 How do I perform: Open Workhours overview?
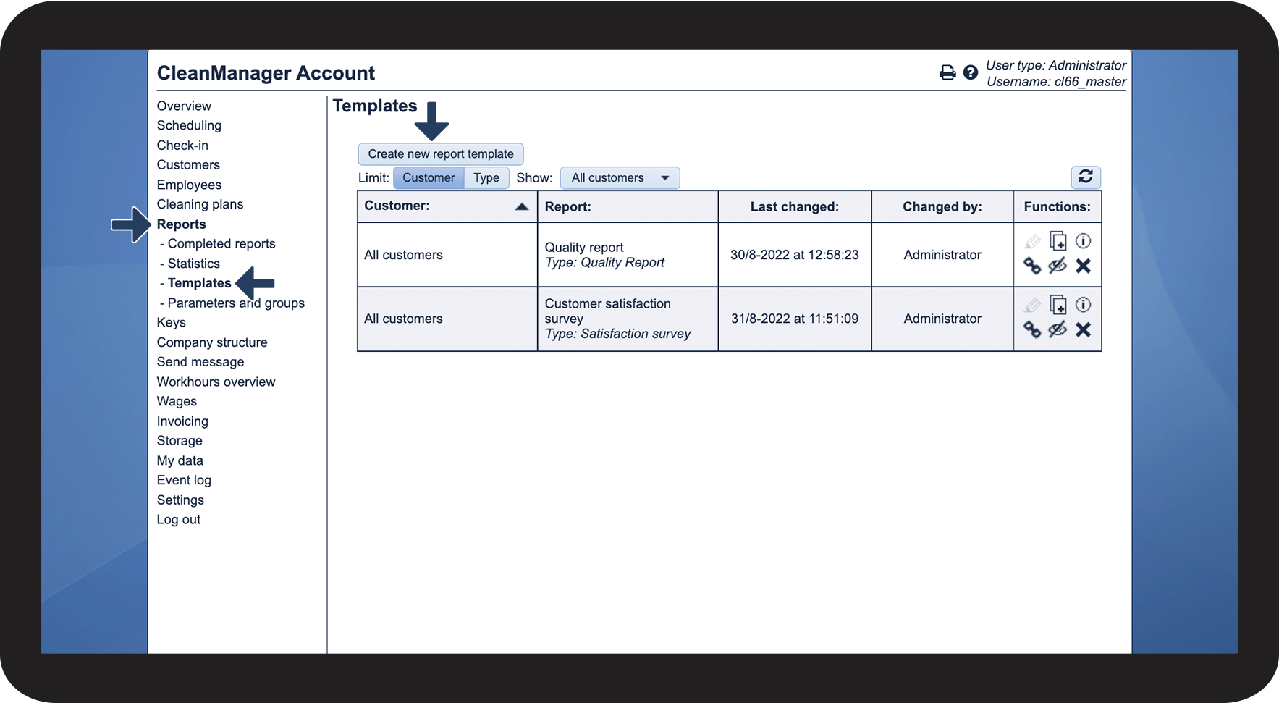(216, 382)
